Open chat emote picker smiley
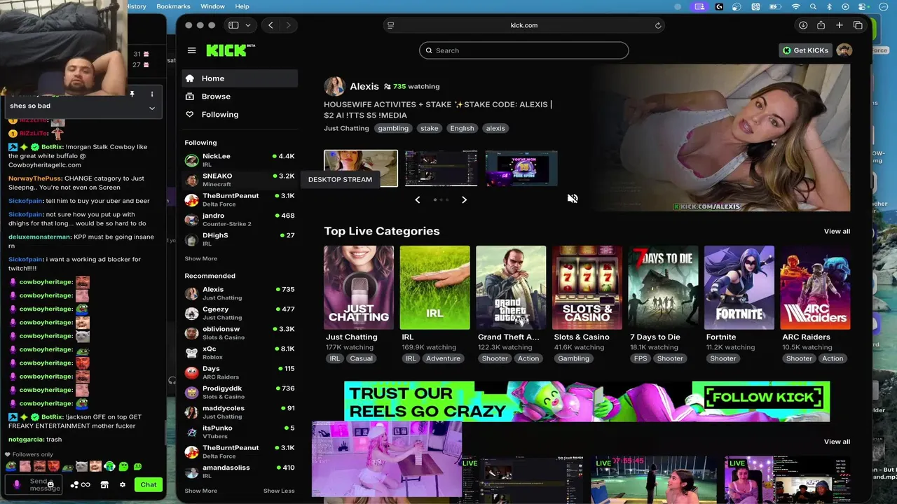This screenshot has width=897, height=504. (x=50, y=484)
